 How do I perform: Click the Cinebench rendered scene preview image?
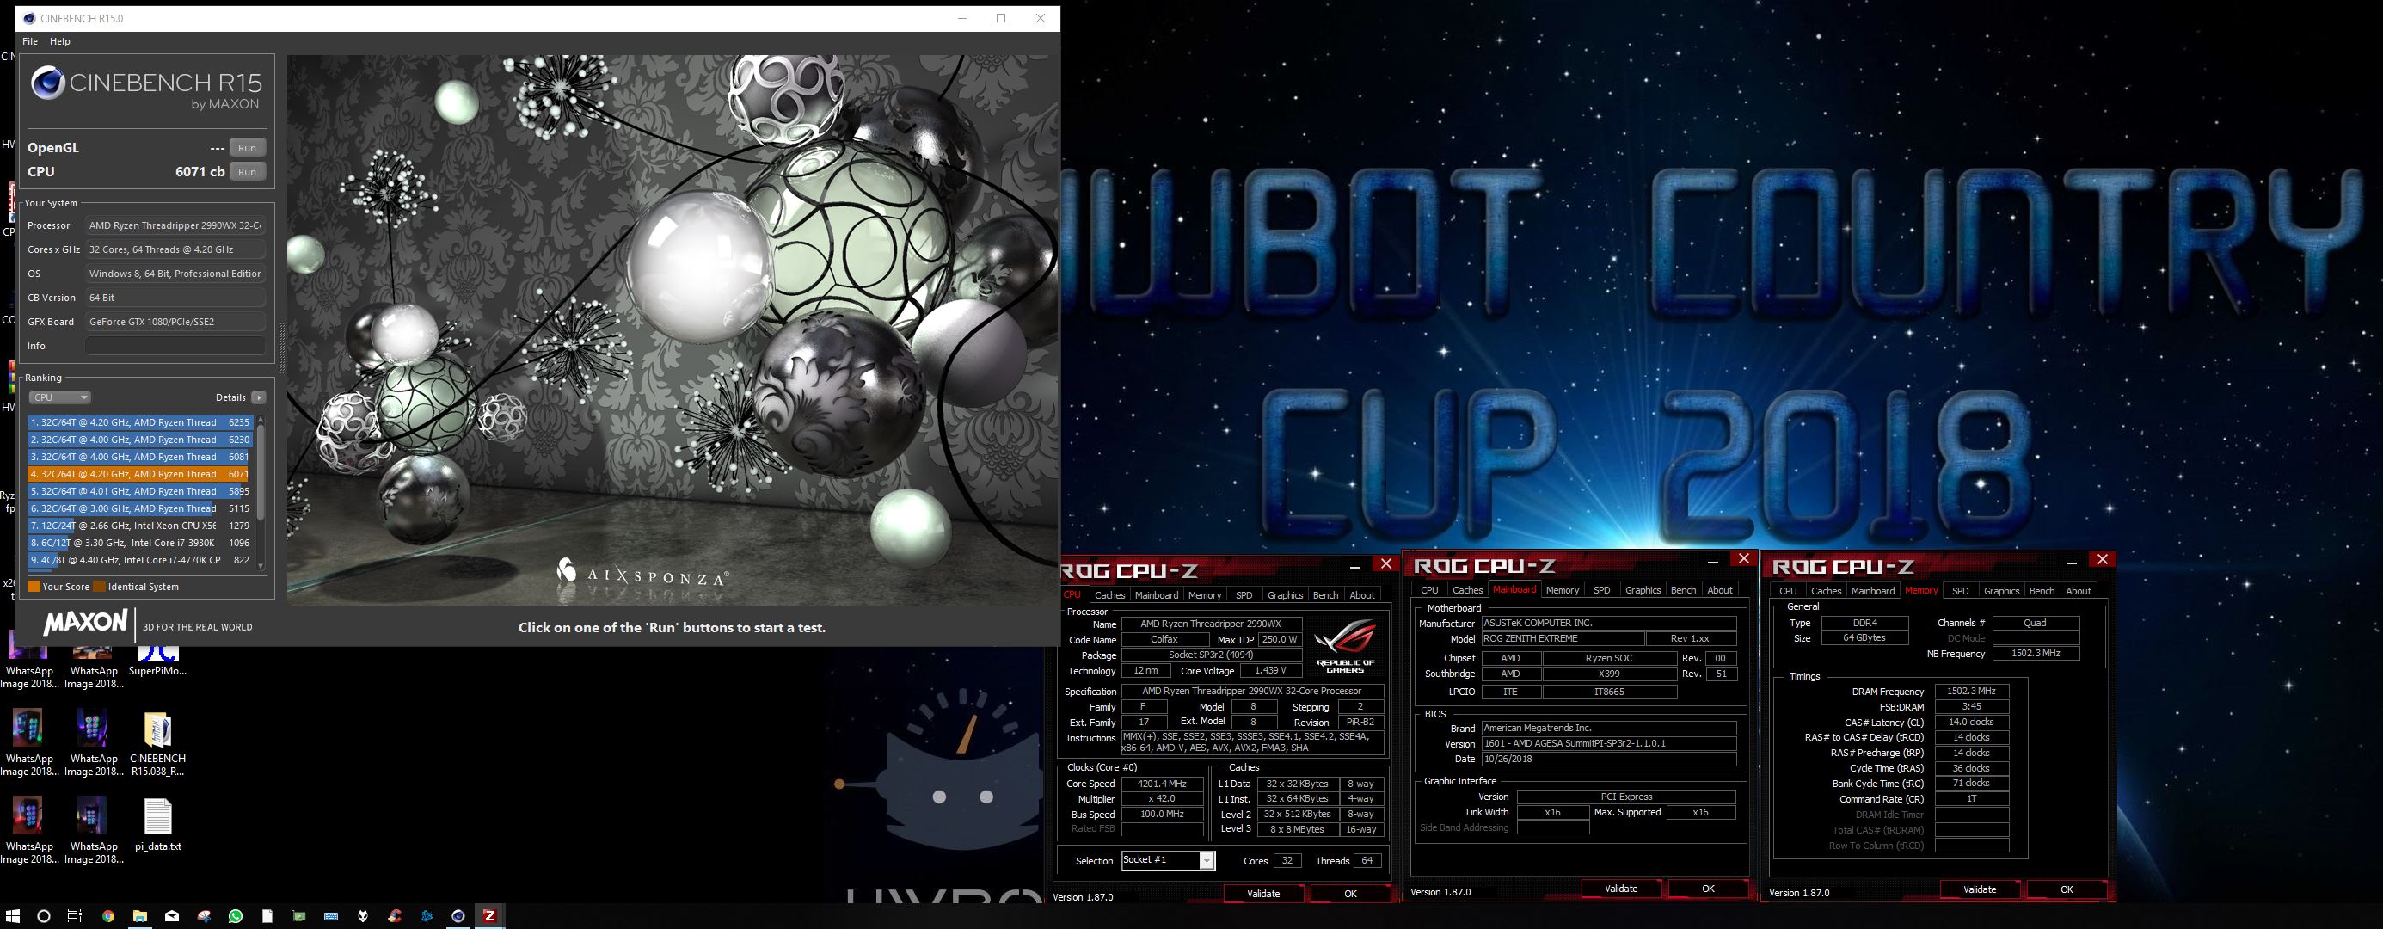[x=672, y=330]
